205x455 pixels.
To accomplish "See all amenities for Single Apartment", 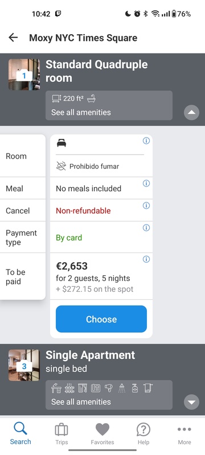I will pos(81,402).
